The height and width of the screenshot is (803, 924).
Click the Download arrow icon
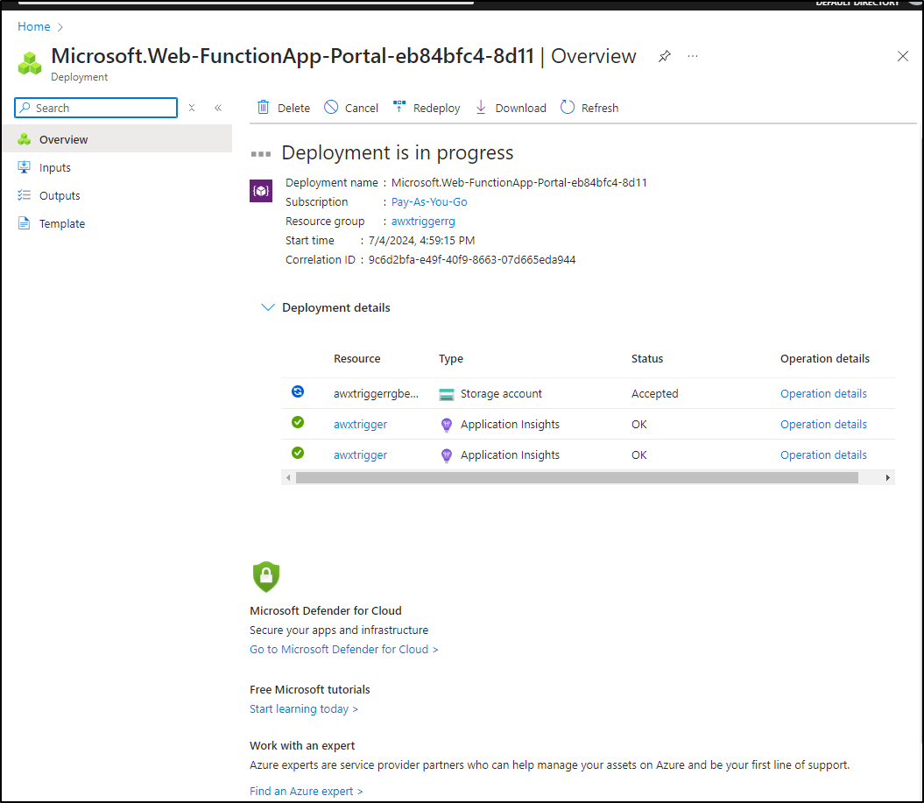click(481, 107)
